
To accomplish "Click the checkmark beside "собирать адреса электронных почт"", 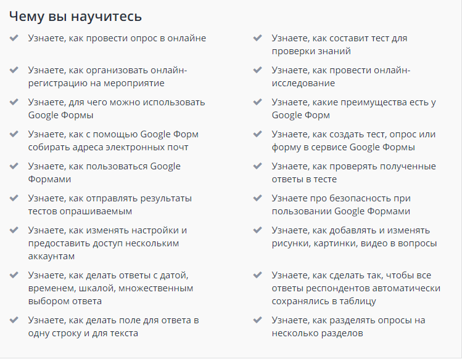I will [x=14, y=134].
